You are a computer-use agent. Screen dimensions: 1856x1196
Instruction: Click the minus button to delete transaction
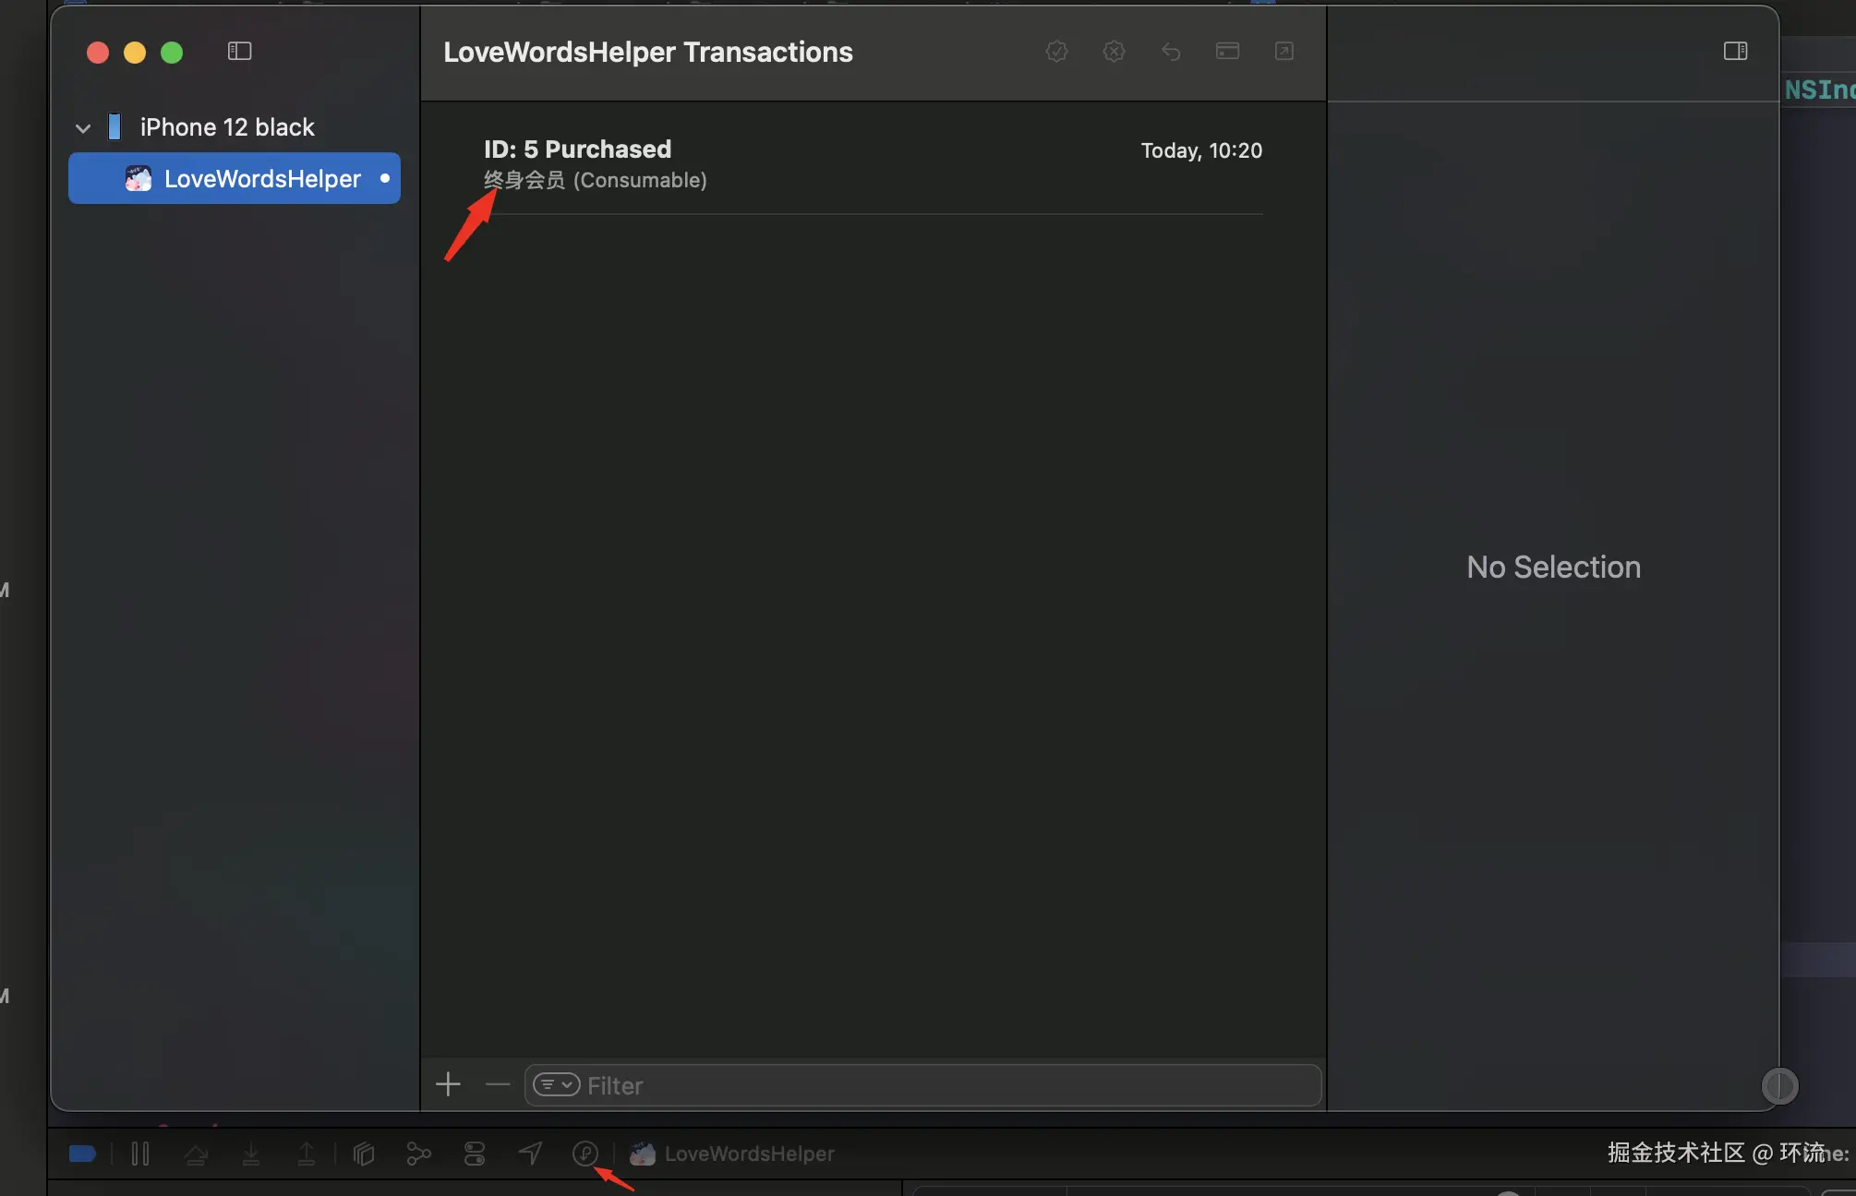pos(498,1084)
